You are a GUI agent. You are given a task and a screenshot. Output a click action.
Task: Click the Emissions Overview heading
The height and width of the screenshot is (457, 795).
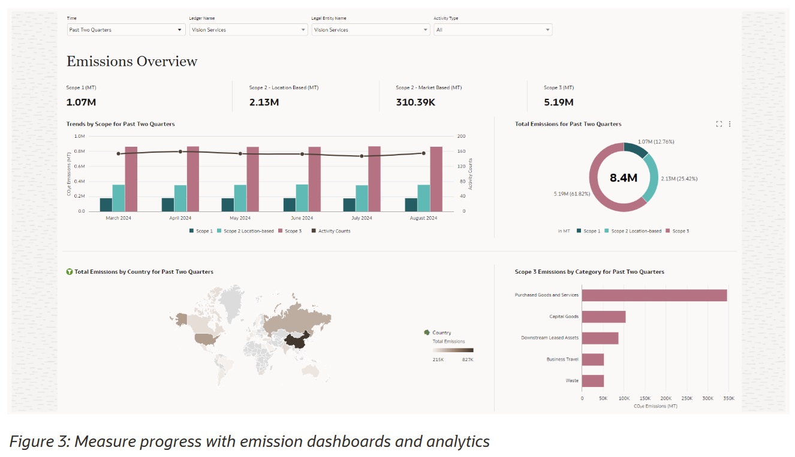pyautogui.click(x=132, y=61)
